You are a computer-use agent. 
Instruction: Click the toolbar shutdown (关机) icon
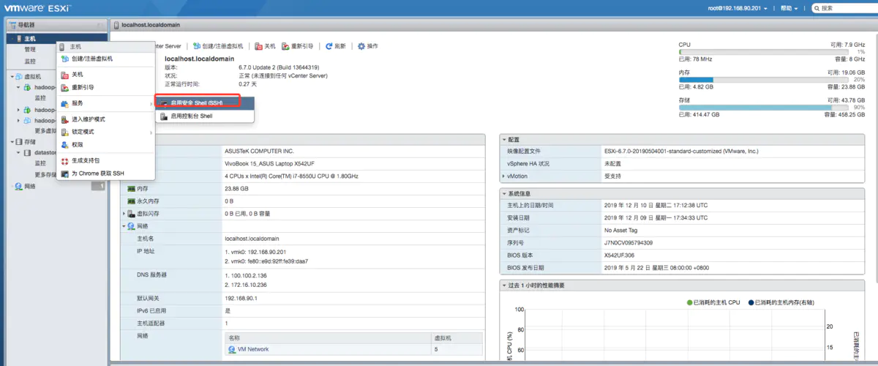[x=258, y=46]
